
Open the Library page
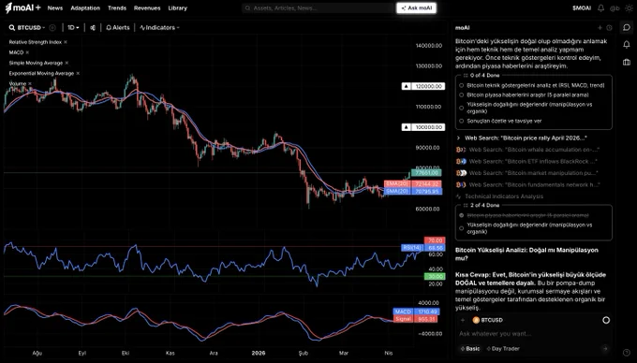[178, 8]
